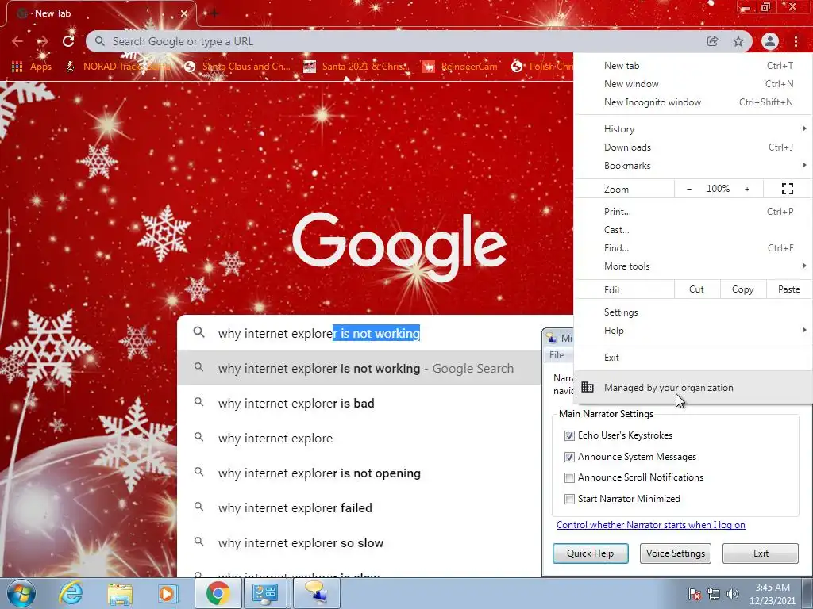The height and width of the screenshot is (609, 813).
Task: Check Start Narrator Minimized
Action: point(569,499)
